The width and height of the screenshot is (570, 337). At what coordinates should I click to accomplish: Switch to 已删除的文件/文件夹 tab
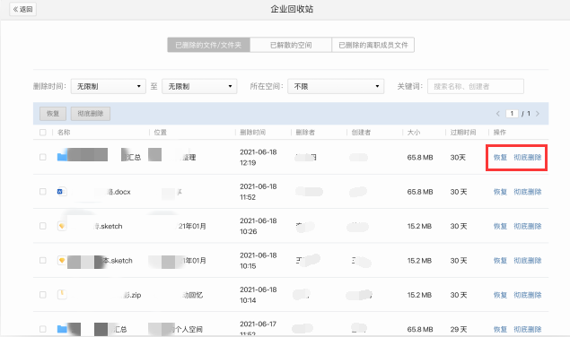208,45
